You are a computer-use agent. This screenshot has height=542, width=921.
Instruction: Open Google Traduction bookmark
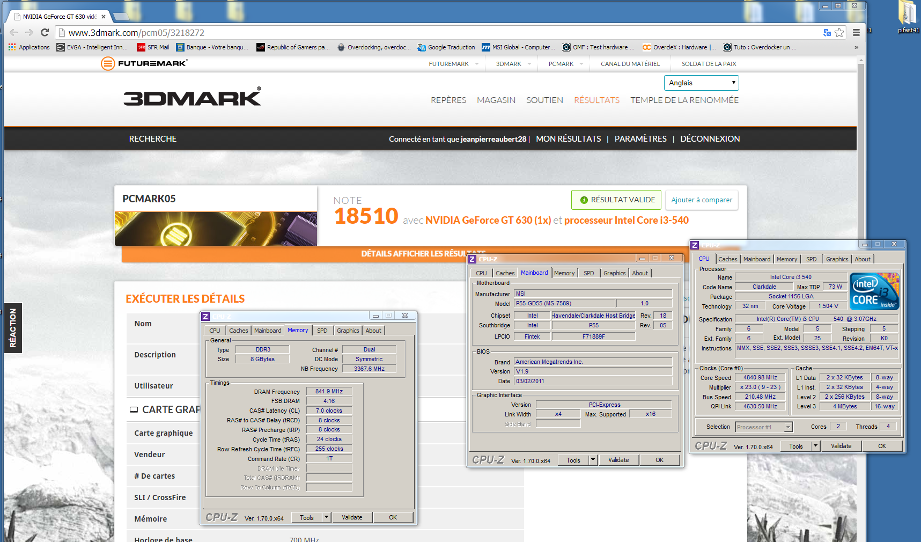click(446, 47)
